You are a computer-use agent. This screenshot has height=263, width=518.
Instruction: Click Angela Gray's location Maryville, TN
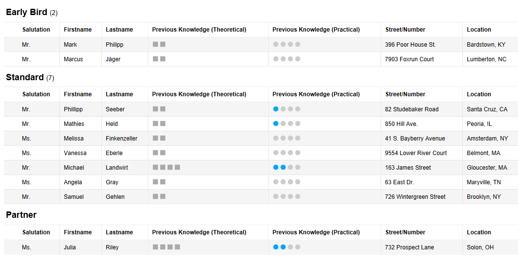(x=483, y=182)
